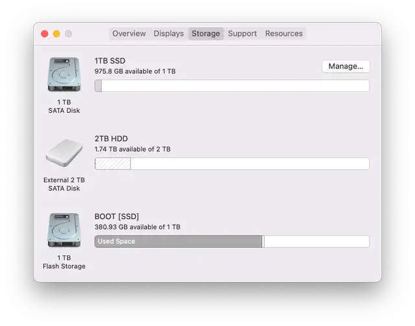415x326 pixels.
Task: Click the external 2TB HDD drive icon
Action: pyautogui.click(x=64, y=153)
